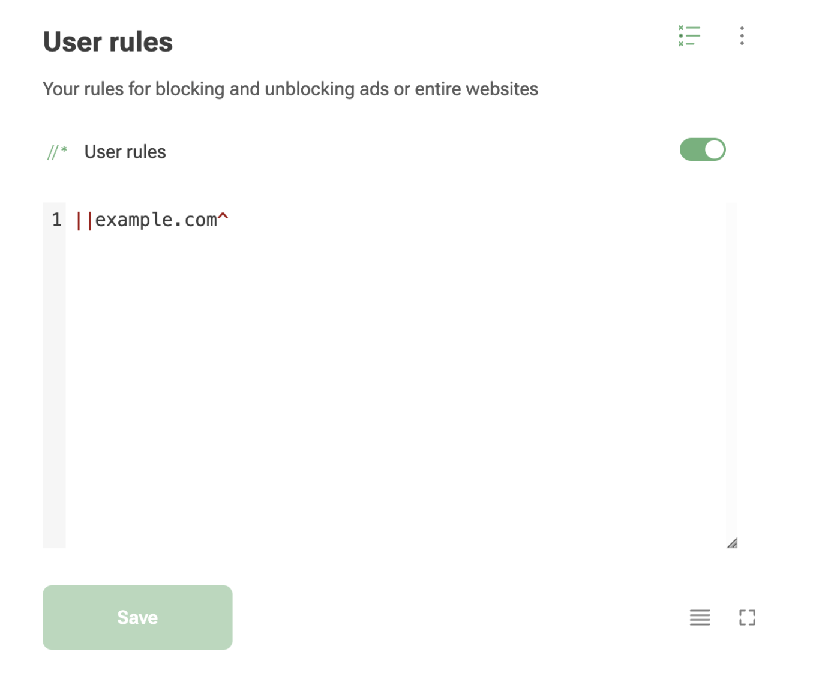Toggle the line wrap icon
This screenshot has width=816, height=700.
tap(700, 617)
